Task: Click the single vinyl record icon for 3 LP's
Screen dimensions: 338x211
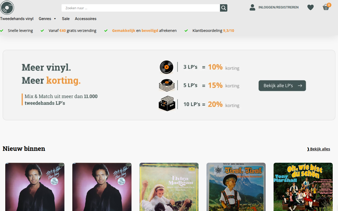Action: click(166, 67)
